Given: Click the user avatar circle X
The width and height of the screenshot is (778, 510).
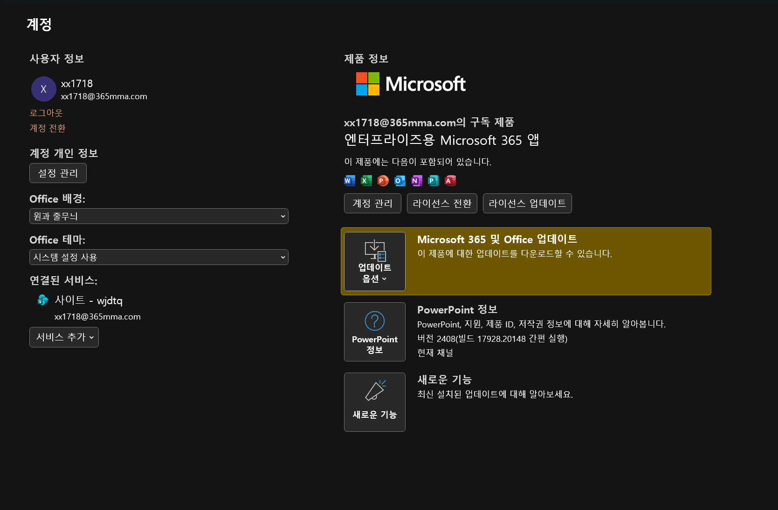Looking at the screenshot, I should [x=44, y=89].
